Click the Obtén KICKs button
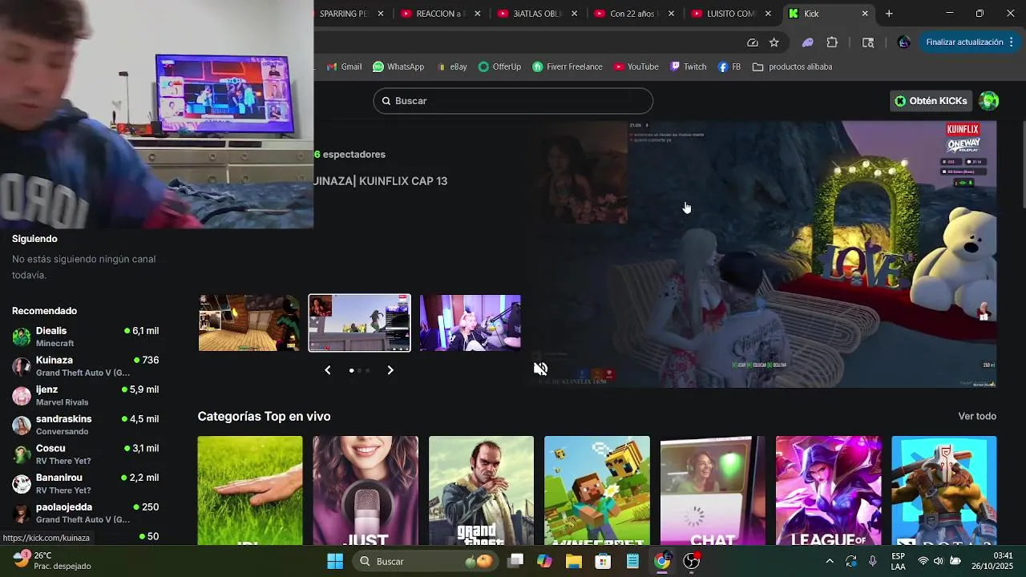Viewport: 1026px width, 577px height. pyautogui.click(x=931, y=101)
